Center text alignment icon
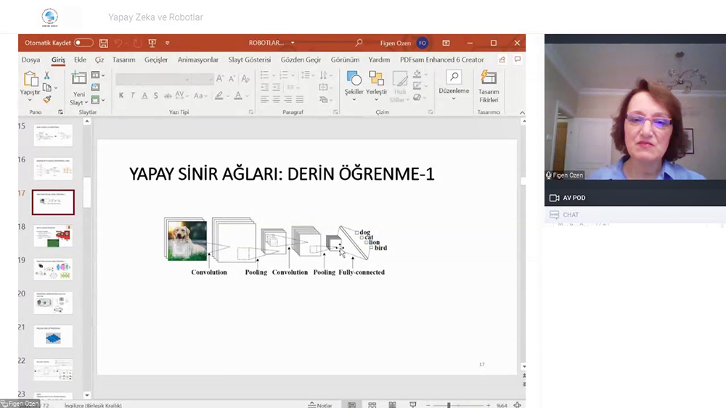The width and height of the screenshot is (726, 408). pos(277,99)
